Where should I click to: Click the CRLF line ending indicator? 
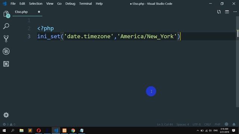208,124
